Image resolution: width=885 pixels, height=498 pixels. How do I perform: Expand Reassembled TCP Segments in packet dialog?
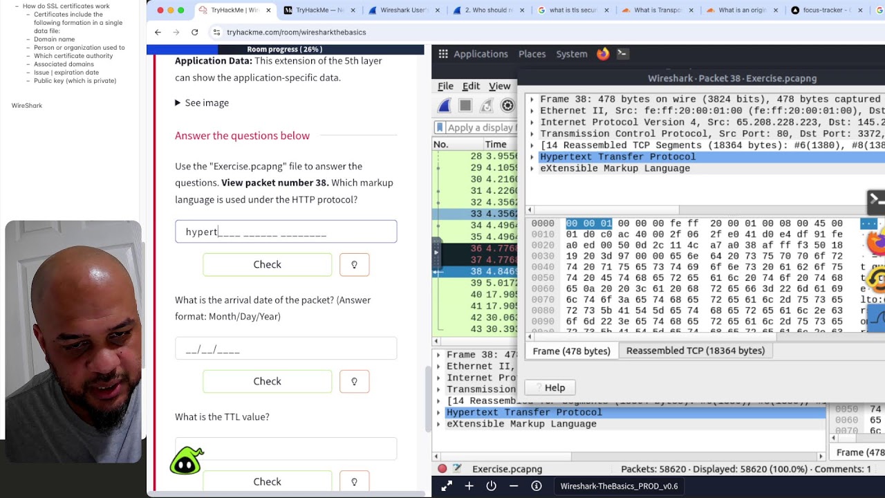pyautogui.click(x=532, y=145)
